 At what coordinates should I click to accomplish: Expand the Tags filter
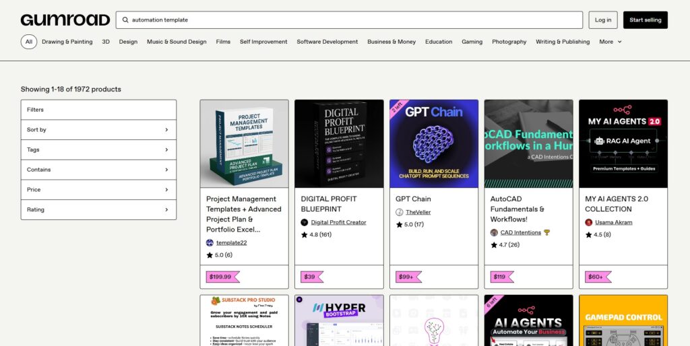(x=98, y=149)
